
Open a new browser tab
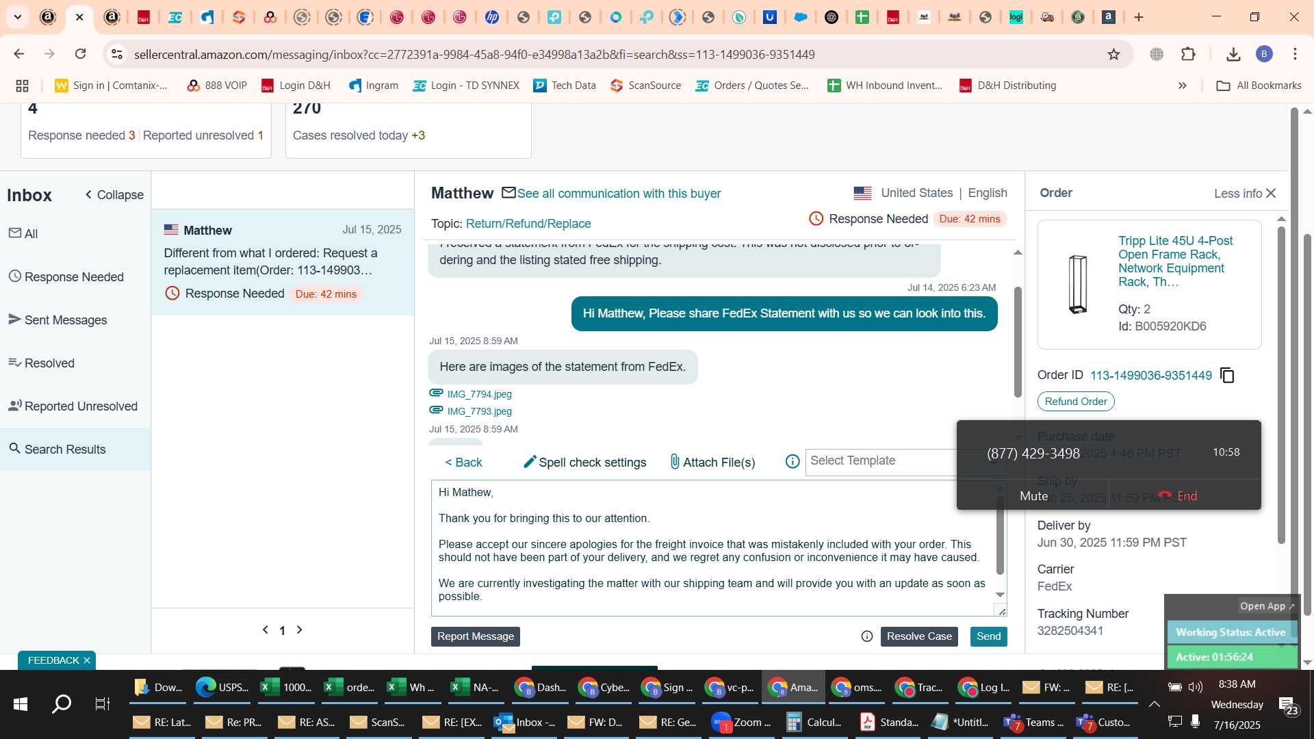(x=1139, y=17)
